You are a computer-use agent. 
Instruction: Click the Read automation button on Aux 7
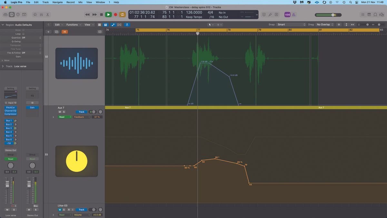(64, 117)
